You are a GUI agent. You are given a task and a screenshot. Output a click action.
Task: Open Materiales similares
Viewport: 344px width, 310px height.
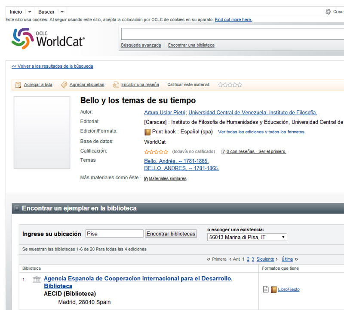click(168, 178)
